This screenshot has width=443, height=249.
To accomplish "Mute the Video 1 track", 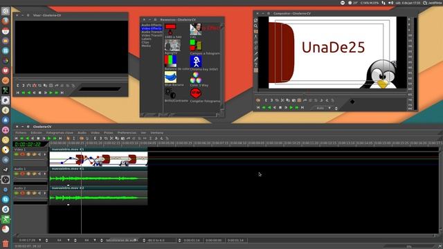I will (x=39, y=154).
